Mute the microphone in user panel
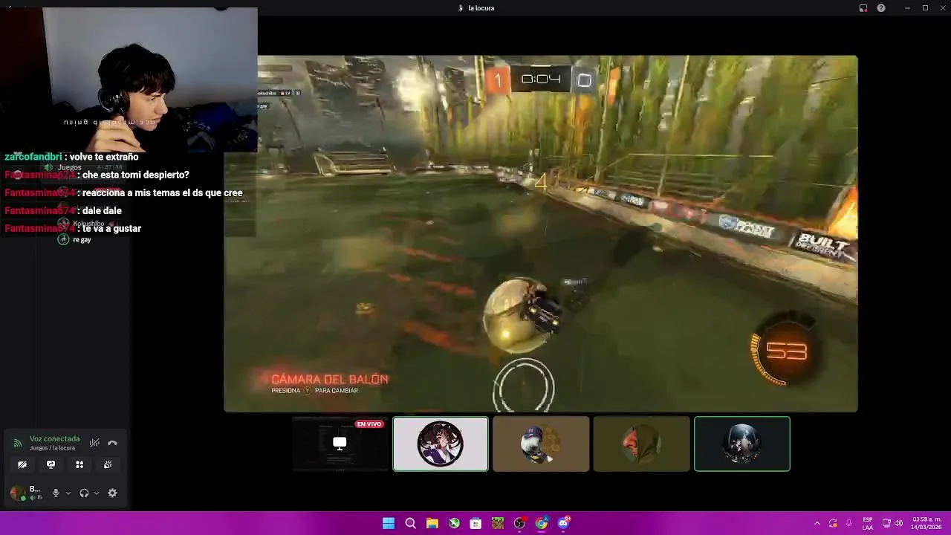 tap(55, 493)
